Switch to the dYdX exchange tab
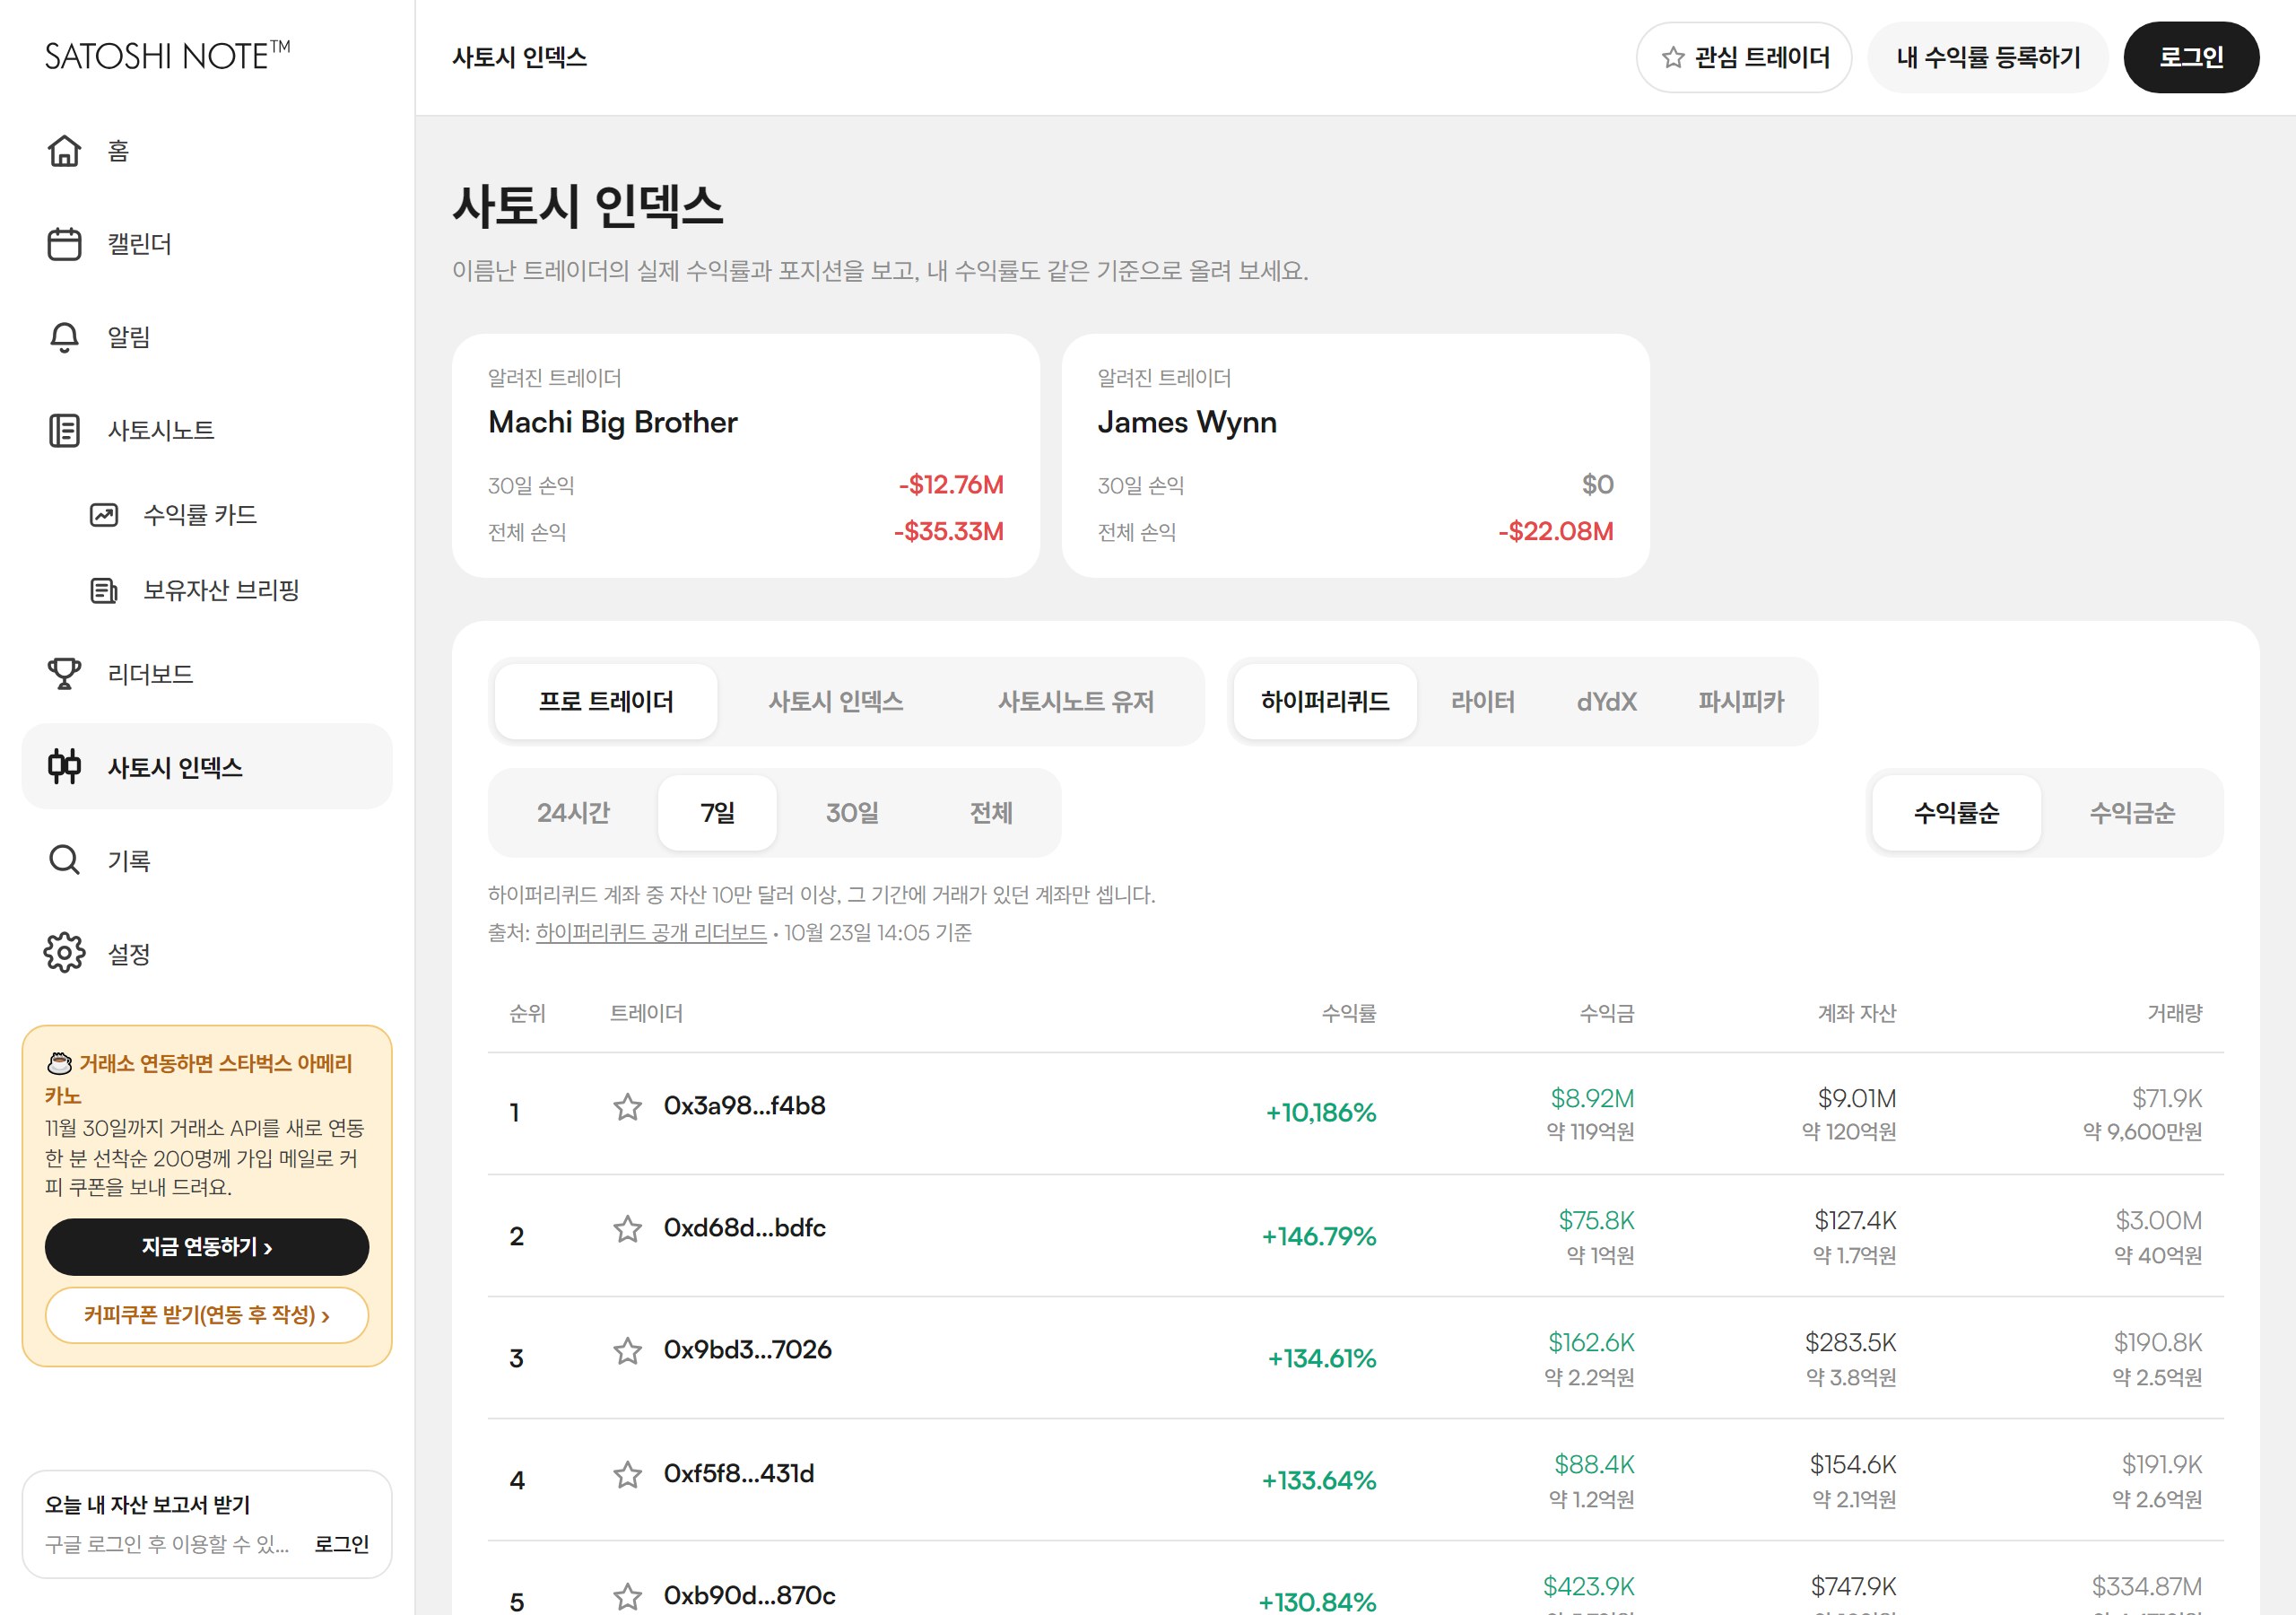2296x1615 pixels. [x=1606, y=702]
